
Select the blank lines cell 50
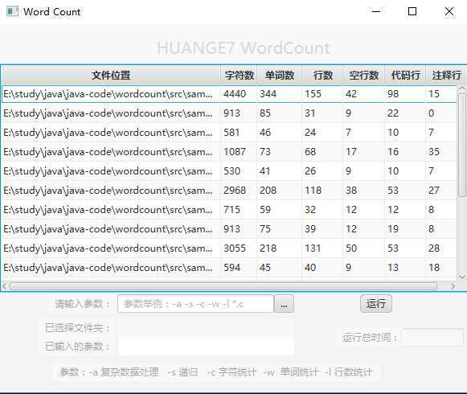pos(363,248)
